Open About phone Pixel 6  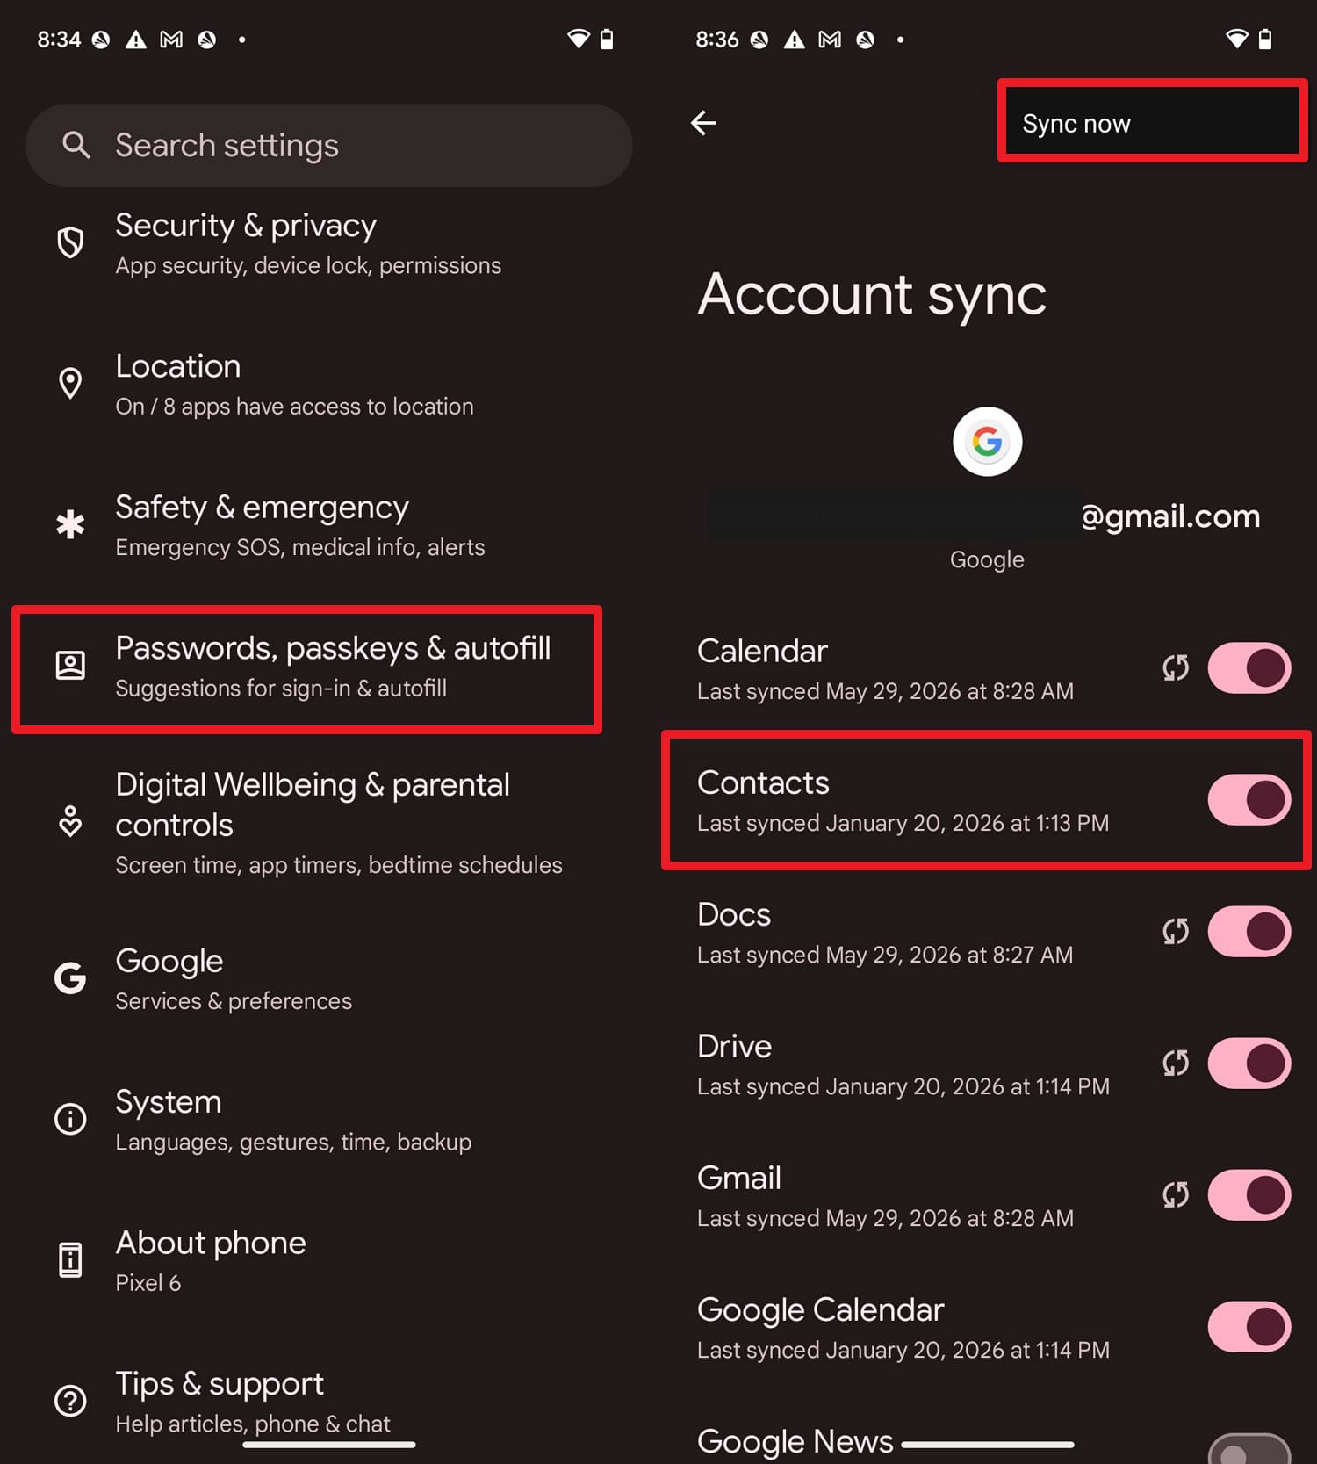click(x=329, y=1261)
